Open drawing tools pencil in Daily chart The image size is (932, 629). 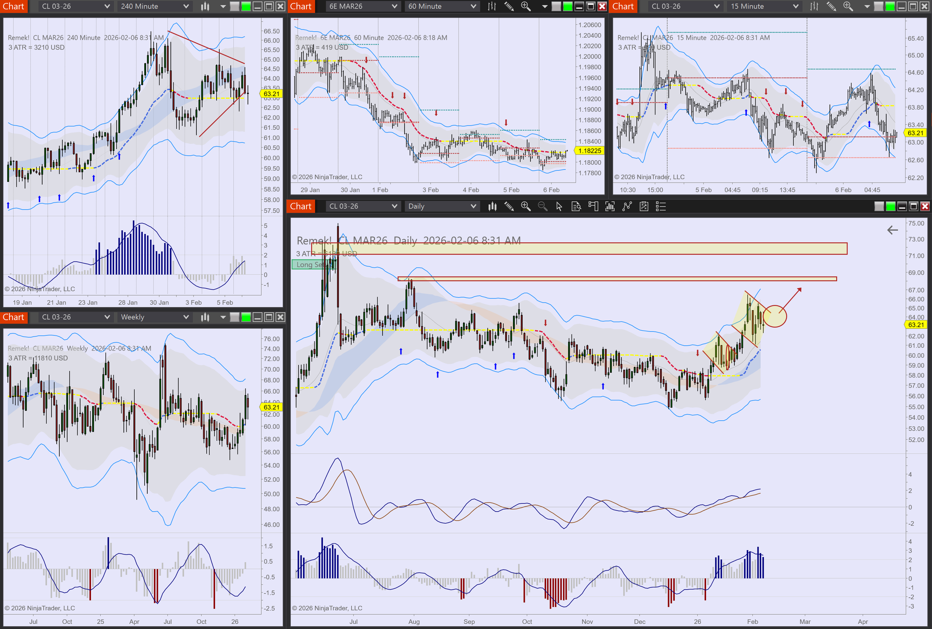(509, 206)
